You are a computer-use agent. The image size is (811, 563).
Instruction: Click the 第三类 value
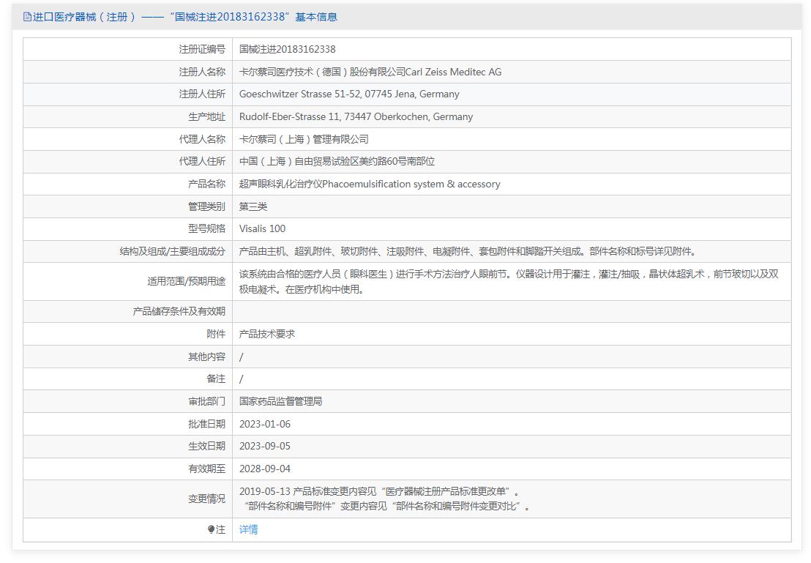pos(253,206)
